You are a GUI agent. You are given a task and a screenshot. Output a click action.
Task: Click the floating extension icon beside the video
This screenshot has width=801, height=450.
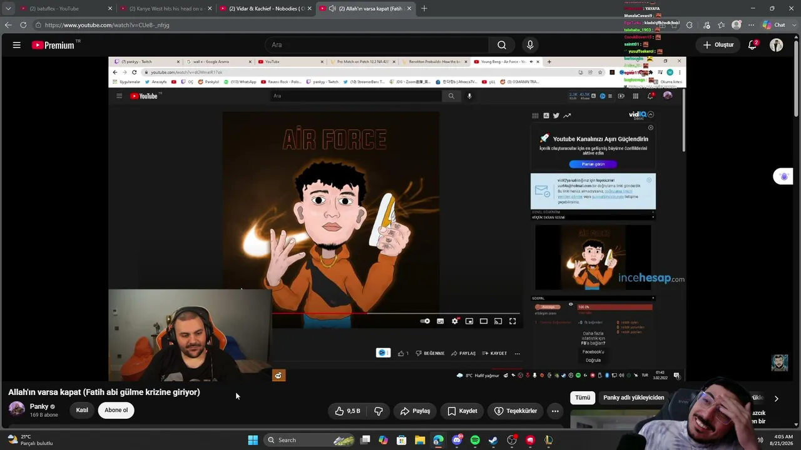click(783, 177)
